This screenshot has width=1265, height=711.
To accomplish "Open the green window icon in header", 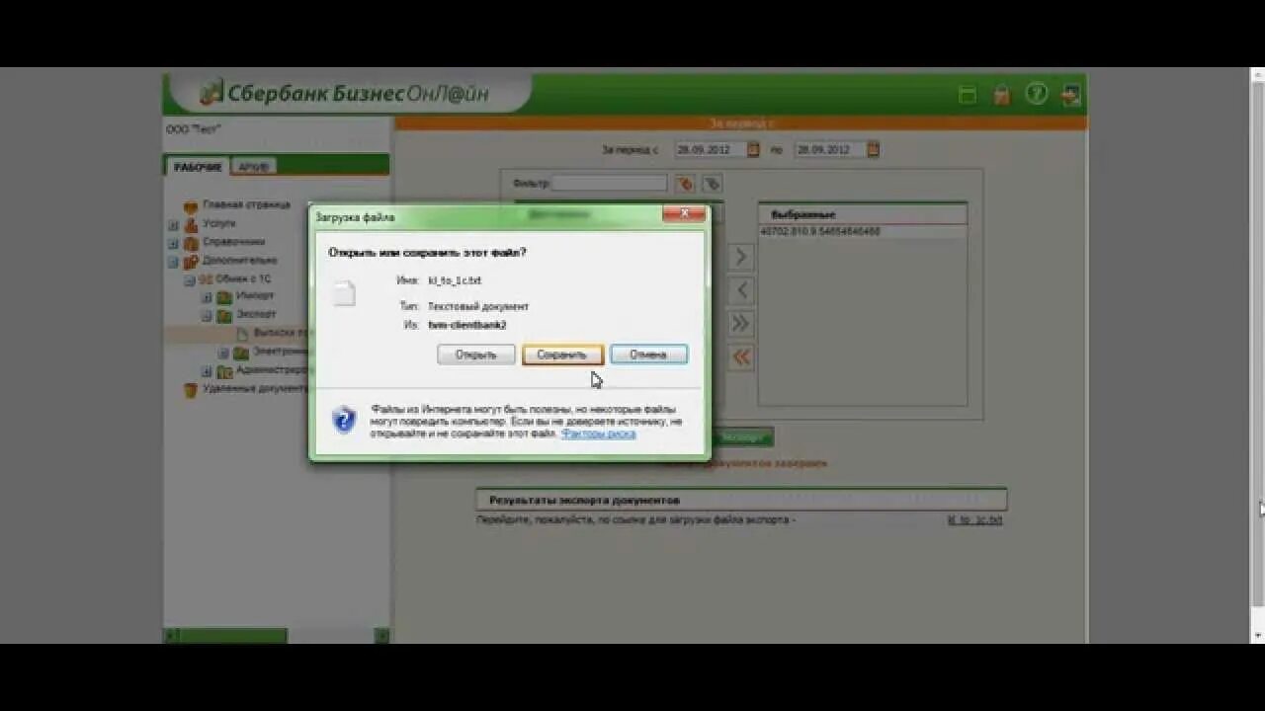I will pyautogui.click(x=968, y=95).
